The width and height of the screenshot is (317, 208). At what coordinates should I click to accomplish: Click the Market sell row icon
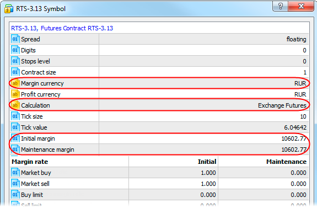[15, 184]
